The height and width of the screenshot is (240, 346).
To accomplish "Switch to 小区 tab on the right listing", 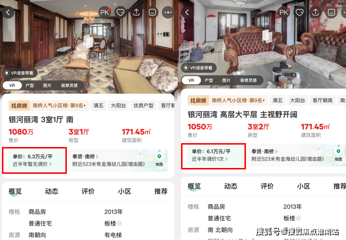I will coord(304,186).
